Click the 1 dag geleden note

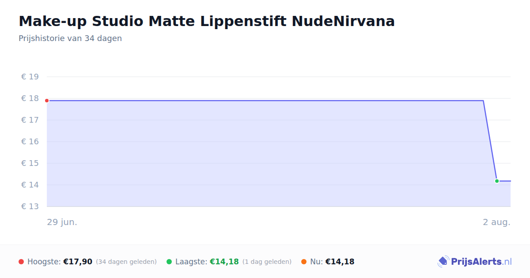point(267,262)
